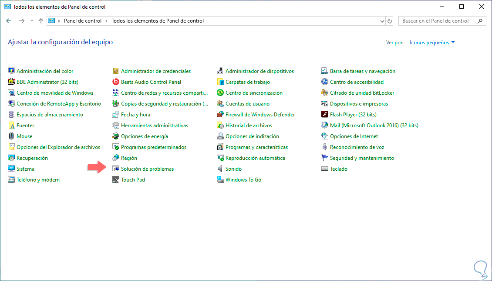Viewport: 492px width, 281px height.
Task: Open Centro de movilidad de Windows
Action: (x=55, y=93)
